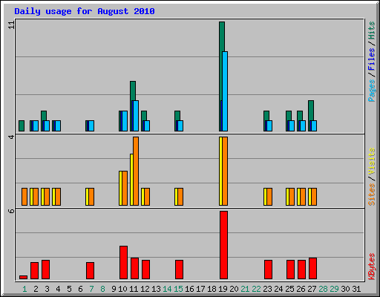Screen dimensions: 380x297
Task: Click green day '28' on the x-axis
Action: pyautogui.click(x=323, y=289)
